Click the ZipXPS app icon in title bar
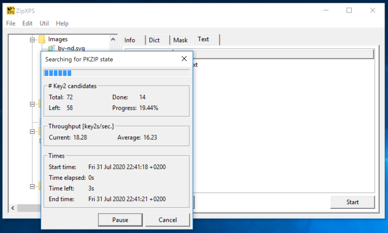 tap(11, 11)
